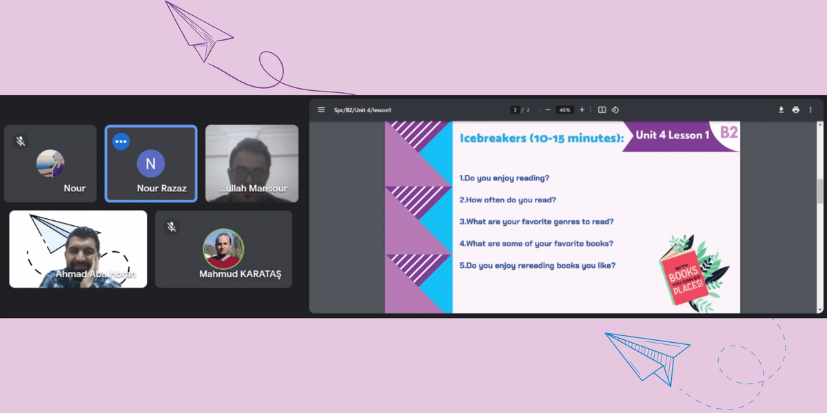Print the PDF document
Viewport: 827px width, 413px height.
click(796, 109)
